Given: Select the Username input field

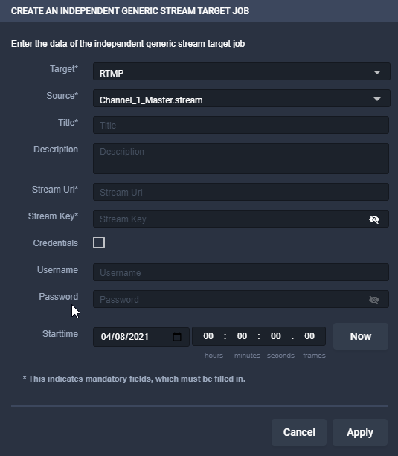Looking at the screenshot, I should (241, 272).
